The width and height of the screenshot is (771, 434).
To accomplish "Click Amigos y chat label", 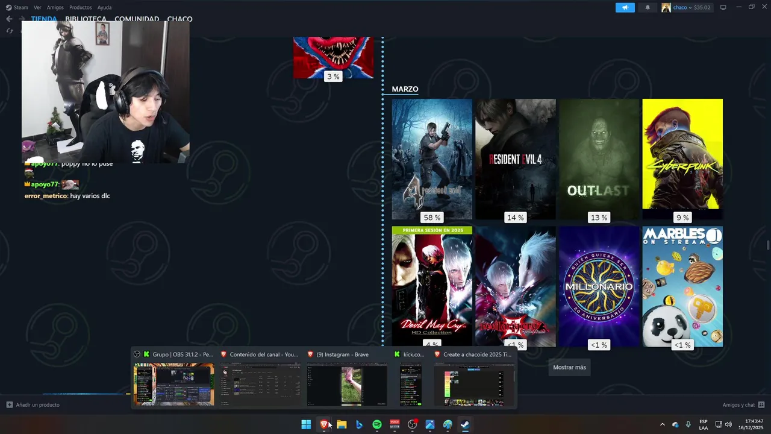I will click(738, 404).
